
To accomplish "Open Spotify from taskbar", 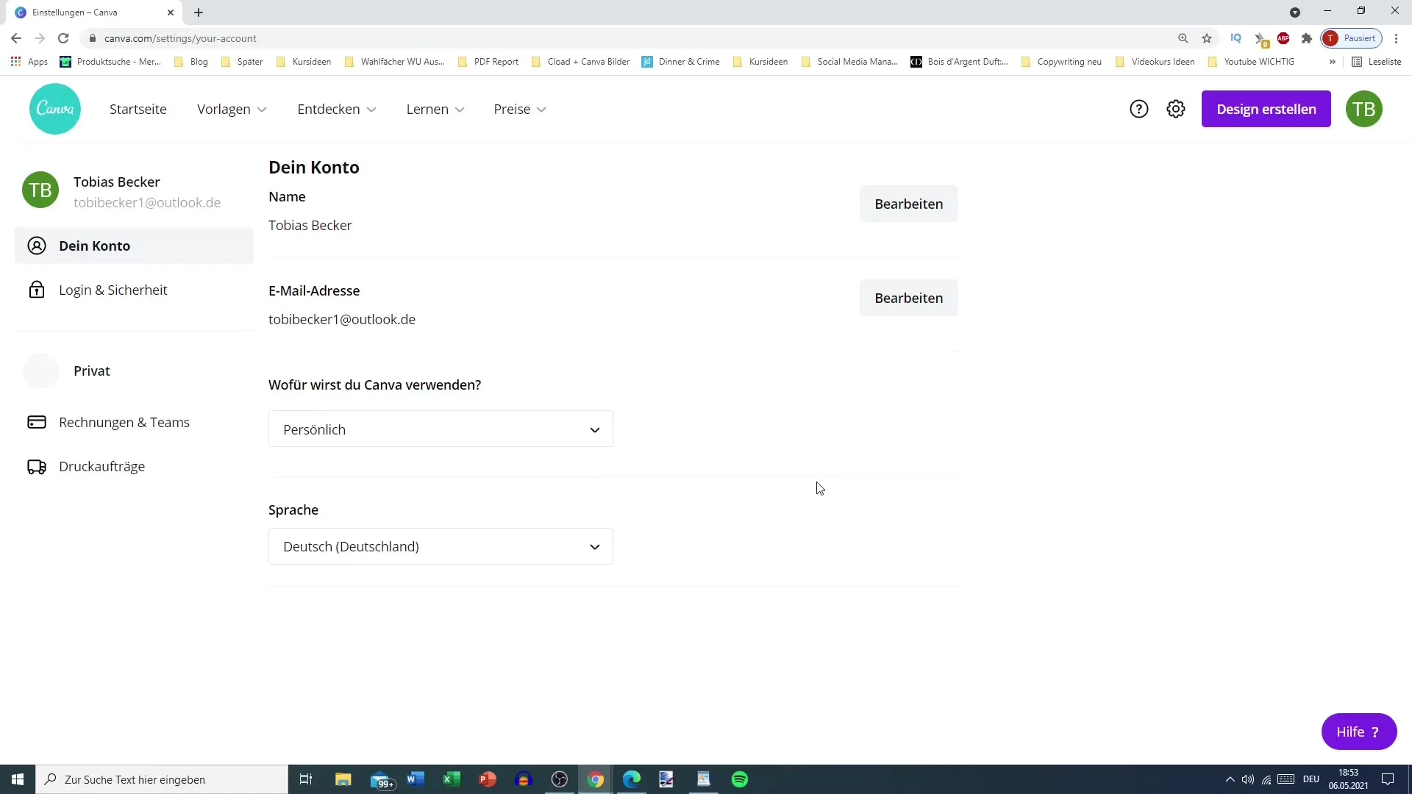I will click(740, 779).
